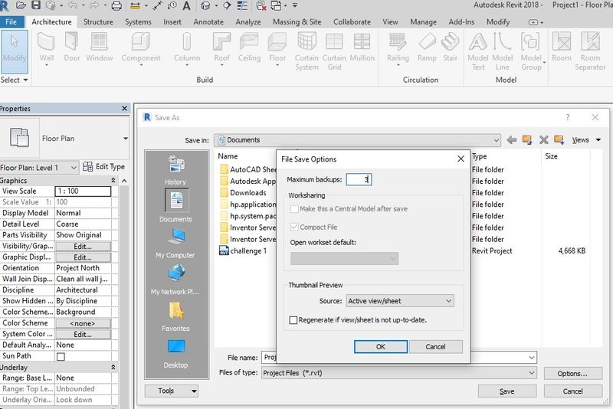Click the quick access Print icon
This screenshot has width=613, height=409.
(116, 5)
